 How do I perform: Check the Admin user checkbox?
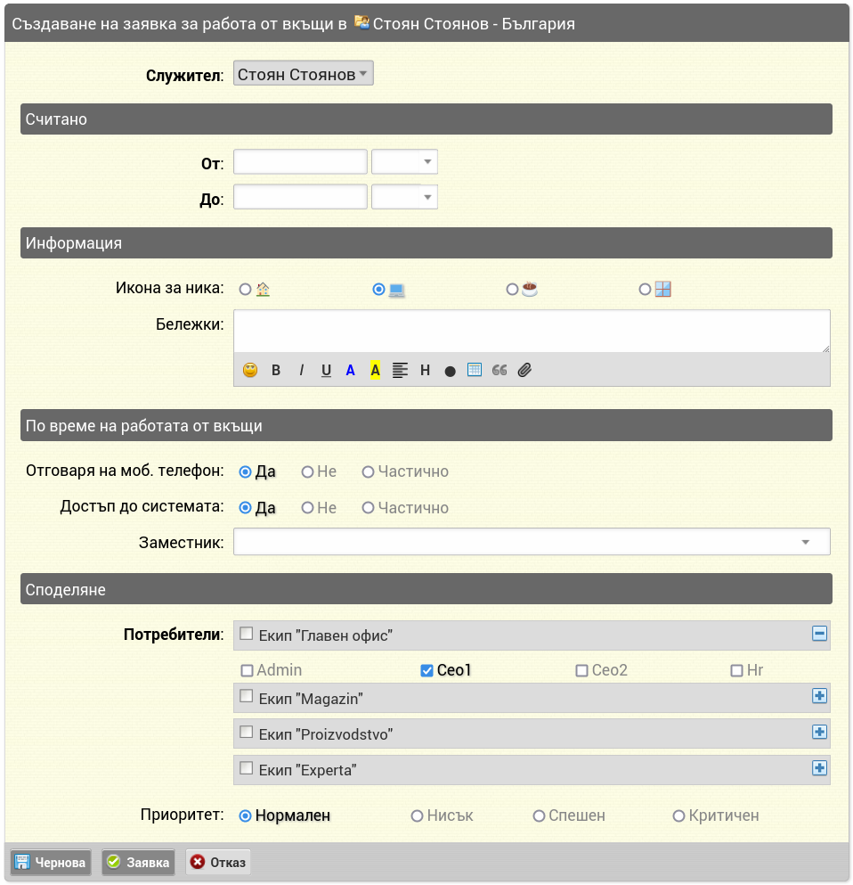tap(247, 670)
